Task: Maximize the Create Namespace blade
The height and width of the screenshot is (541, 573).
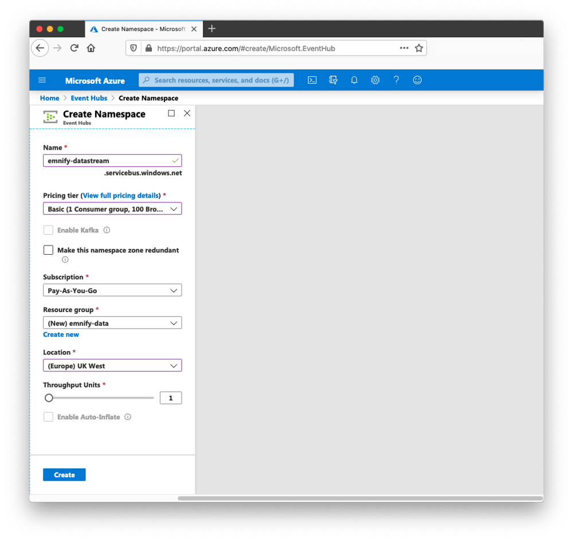Action: tap(171, 114)
